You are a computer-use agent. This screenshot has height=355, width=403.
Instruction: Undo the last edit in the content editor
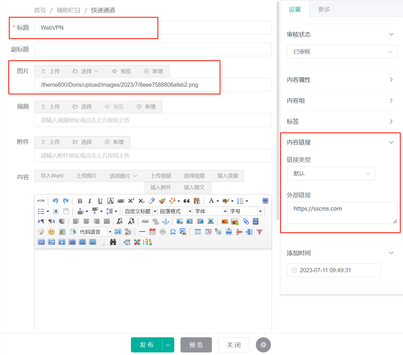55,201
